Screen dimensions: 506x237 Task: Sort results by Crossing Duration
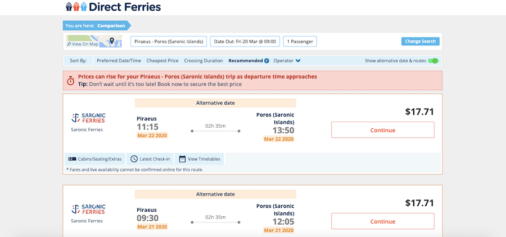(x=204, y=61)
